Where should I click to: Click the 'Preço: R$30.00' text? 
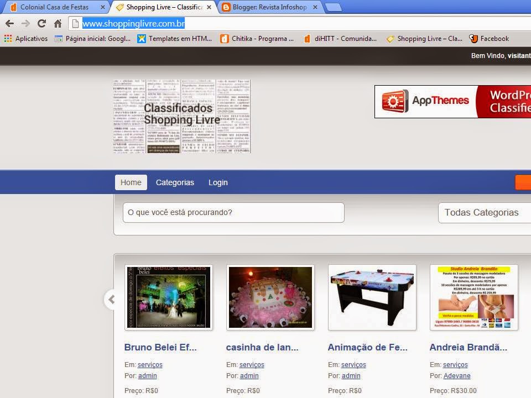click(453, 391)
